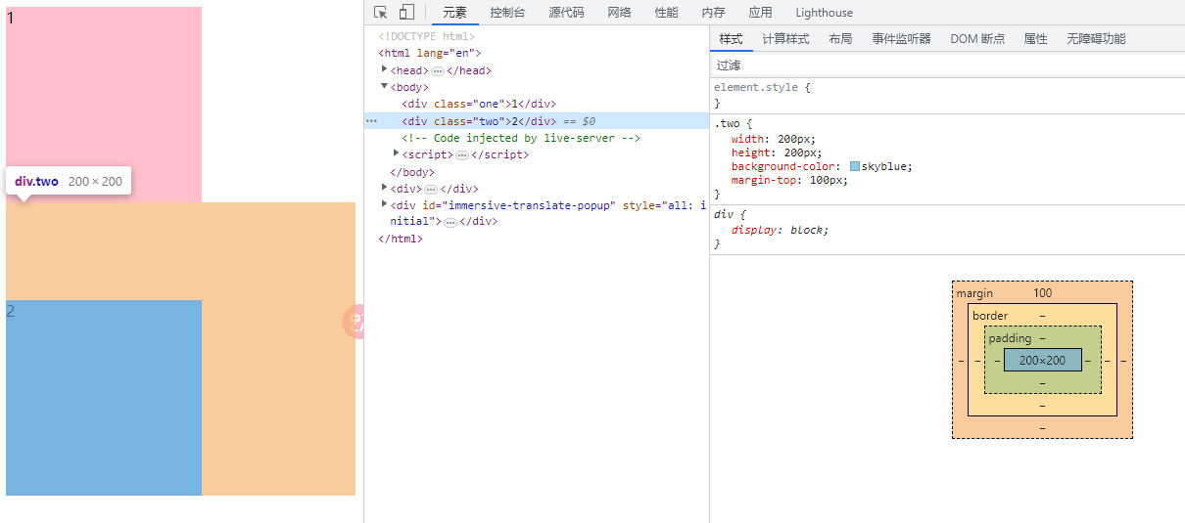Viewport: 1185px width, 523px height.
Task: Collapse the body element node
Action: point(385,87)
